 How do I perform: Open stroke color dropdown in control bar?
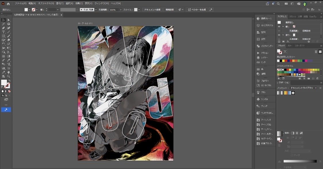[37, 10]
